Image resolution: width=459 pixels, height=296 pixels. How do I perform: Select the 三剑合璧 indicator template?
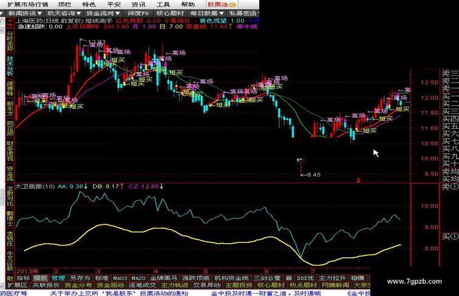[267, 278]
